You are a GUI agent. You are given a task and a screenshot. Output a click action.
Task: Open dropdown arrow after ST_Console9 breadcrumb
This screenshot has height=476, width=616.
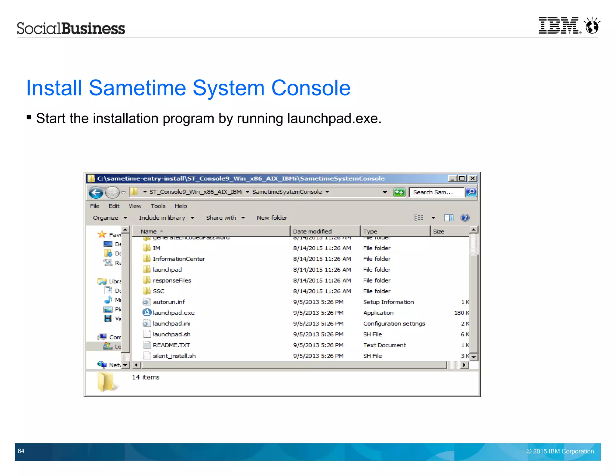[x=247, y=192]
